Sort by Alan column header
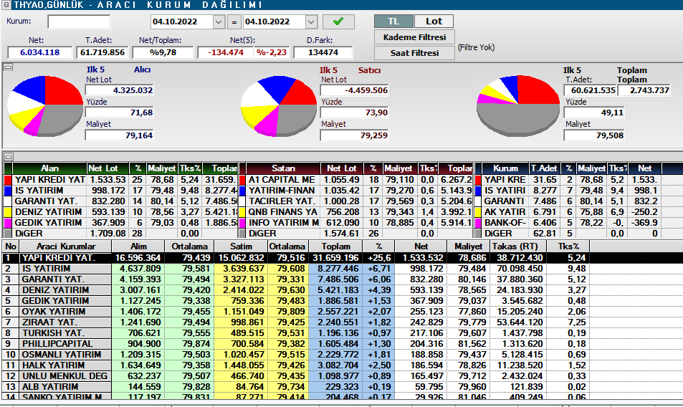Image resolution: width=683 pixels, height=407 pixels. click(49, 168)
